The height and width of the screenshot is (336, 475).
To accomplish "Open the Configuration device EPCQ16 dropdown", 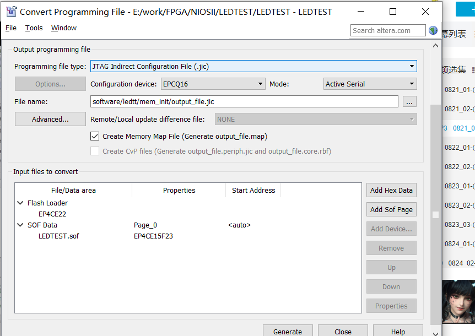I will [213, 84].
